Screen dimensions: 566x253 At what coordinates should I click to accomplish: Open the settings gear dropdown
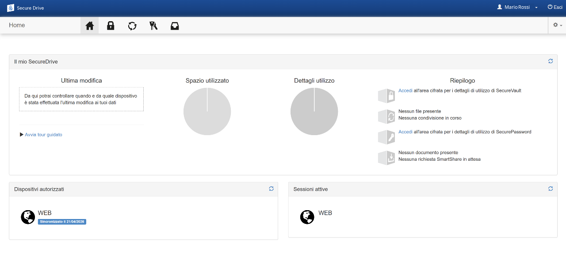click(x=557, y=25)
